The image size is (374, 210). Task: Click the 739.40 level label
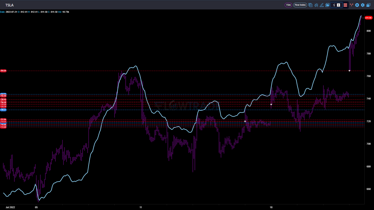[x=3, y=100]
